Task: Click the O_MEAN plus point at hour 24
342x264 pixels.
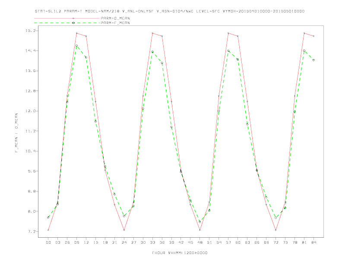Action: 124,230
